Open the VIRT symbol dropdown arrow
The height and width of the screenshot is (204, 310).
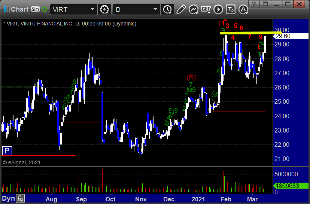(x=92, y=9)
